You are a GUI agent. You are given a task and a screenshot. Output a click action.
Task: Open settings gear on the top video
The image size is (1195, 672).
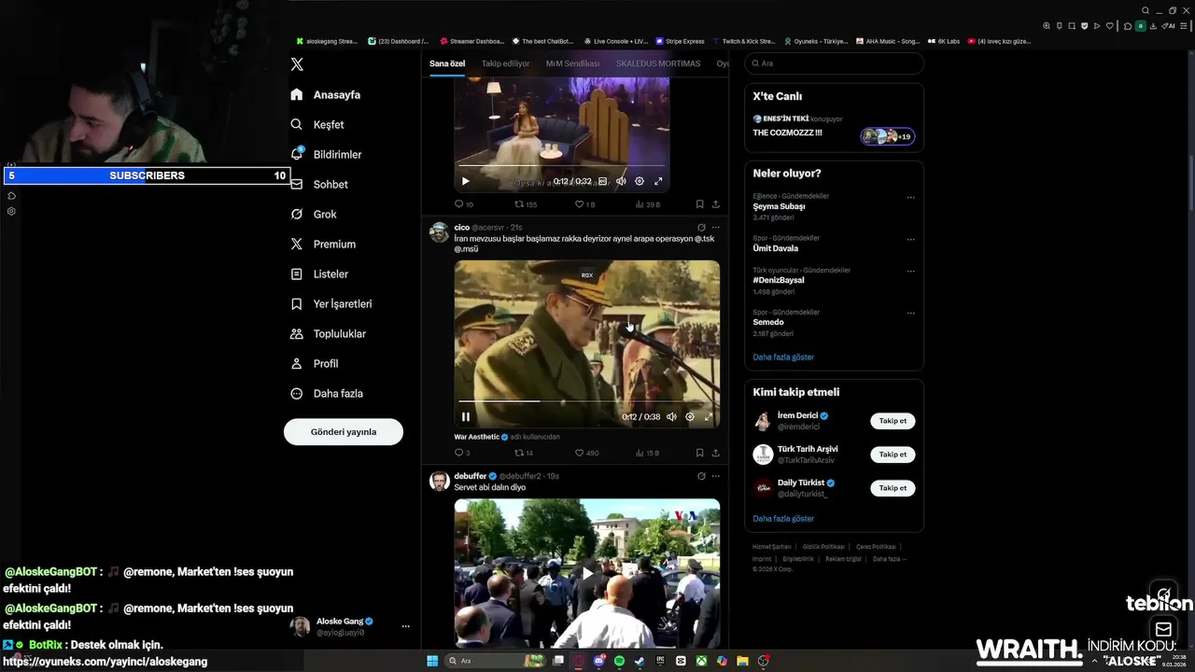tap(640, 181)
